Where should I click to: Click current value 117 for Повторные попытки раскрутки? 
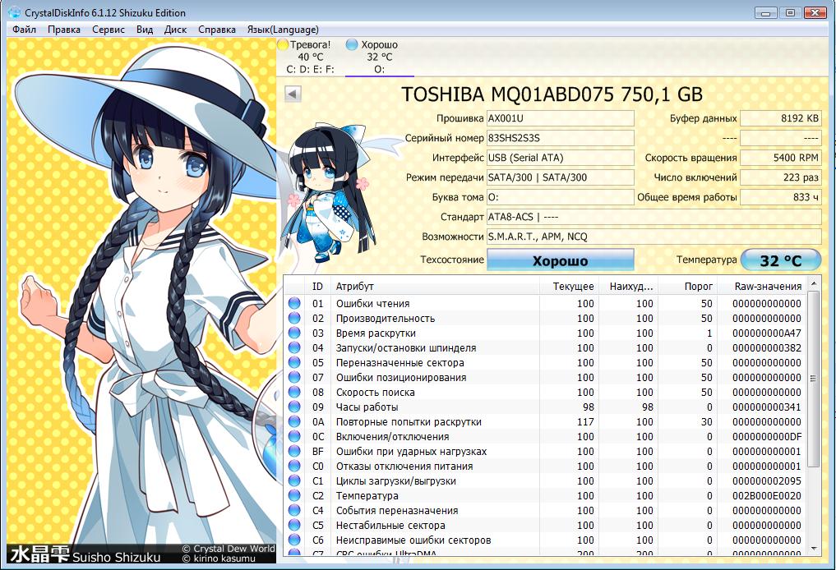tap(585, 421)
